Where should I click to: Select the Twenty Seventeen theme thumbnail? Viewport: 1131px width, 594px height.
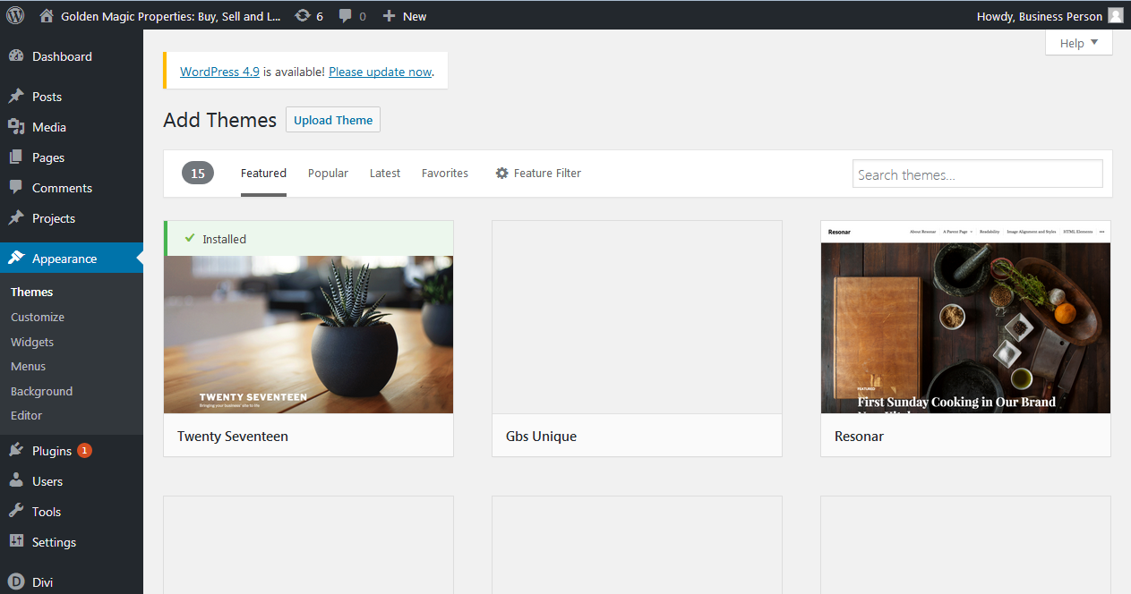click(308, 335)
